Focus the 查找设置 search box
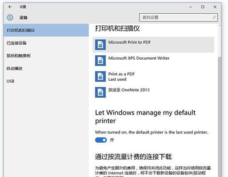 (x=178, y=17)
